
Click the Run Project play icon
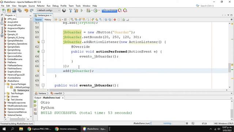pyautogui.click(x=82, y=11)
